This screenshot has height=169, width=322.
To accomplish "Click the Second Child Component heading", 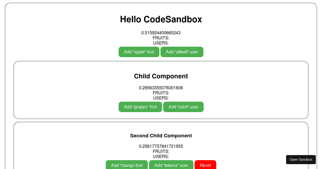I will pyautogui.click(x=161, y=136).
